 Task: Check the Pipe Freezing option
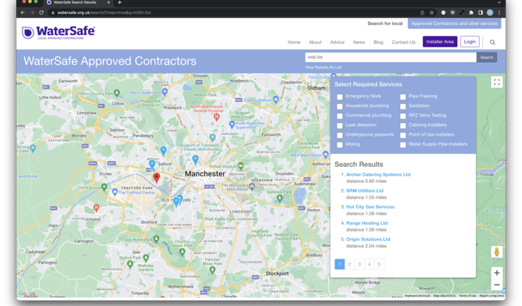coord(403,97)
